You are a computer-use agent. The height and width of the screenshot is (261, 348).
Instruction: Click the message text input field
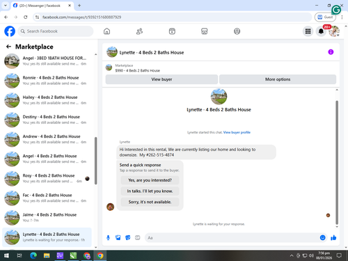point(232,237)
